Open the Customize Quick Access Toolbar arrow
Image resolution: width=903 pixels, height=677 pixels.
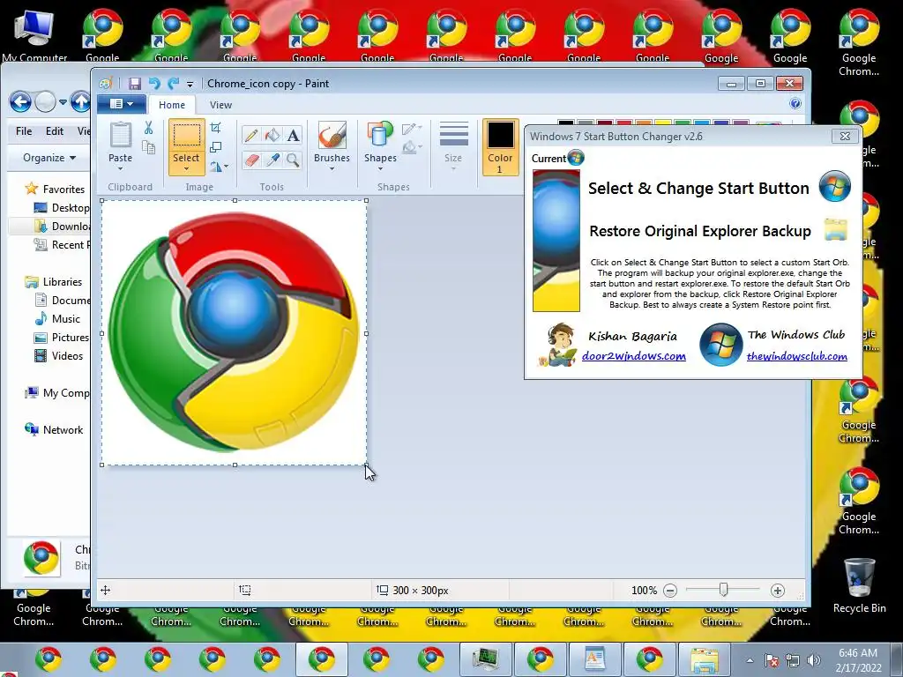coord(190,84)
